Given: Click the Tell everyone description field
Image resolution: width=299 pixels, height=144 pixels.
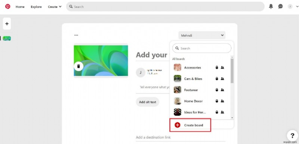Looking at the screenshot, I should 153,87.
